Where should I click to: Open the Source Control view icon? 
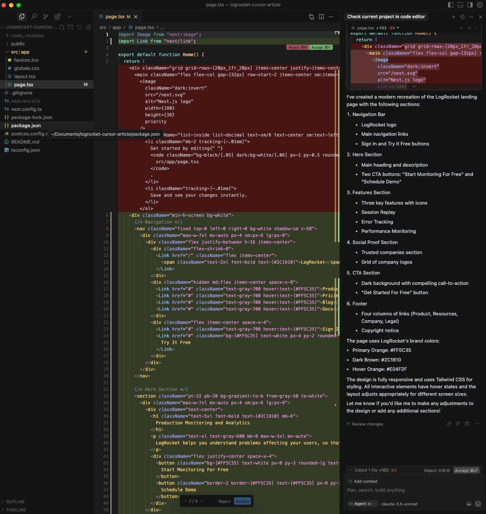click(45, 16)
